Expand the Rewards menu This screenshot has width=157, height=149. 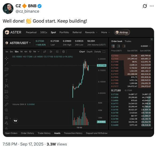click(91, 32)
